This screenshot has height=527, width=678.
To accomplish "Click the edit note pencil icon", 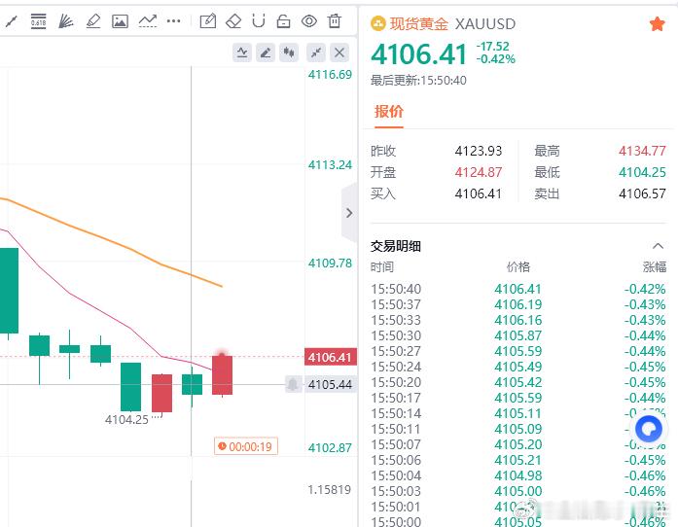I will [208, 20].
